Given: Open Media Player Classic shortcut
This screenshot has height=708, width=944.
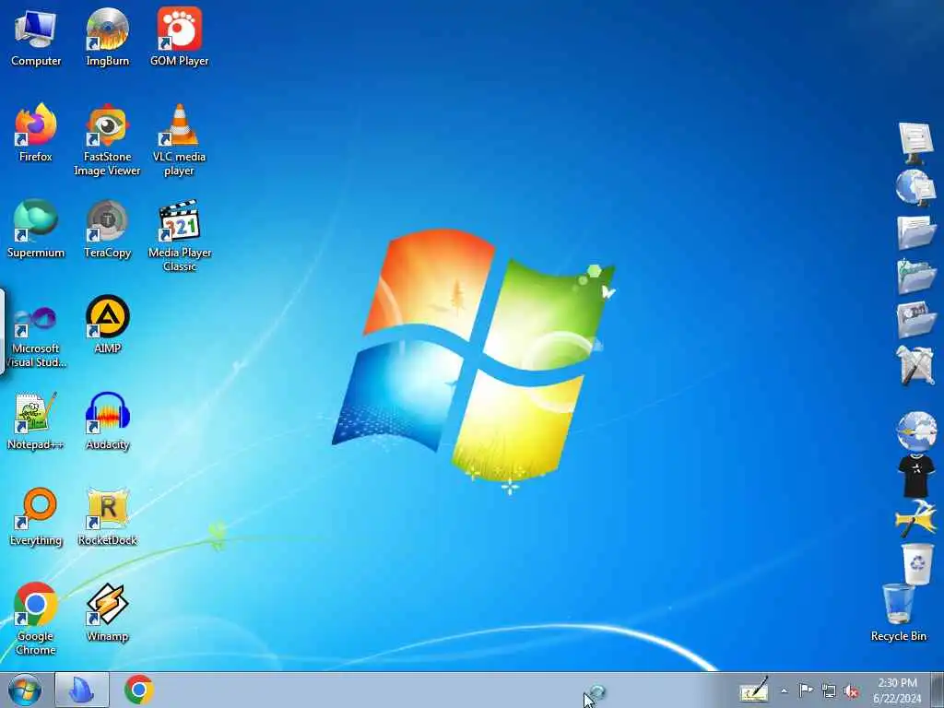Looking at the screenshot, I should point(180,235).
